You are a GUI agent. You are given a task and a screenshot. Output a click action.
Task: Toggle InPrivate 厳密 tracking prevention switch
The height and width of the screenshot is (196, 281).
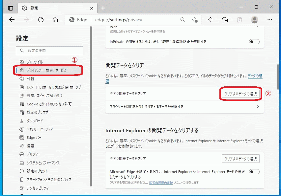click(x=254, y=42)
